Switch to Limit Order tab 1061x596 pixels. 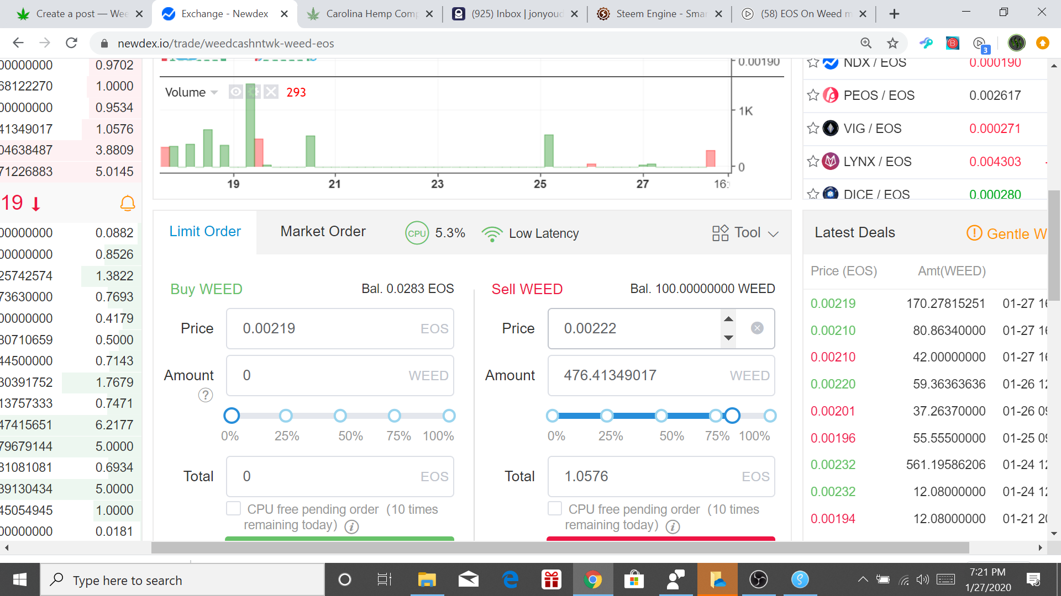(205, 232)
